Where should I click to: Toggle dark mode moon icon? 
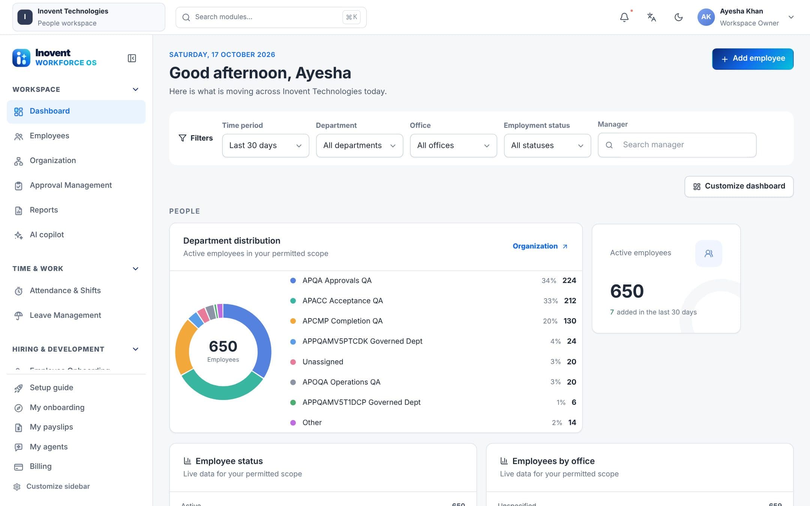(x=678, y=17)
